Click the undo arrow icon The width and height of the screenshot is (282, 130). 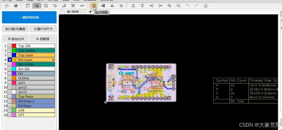point(188,6)
